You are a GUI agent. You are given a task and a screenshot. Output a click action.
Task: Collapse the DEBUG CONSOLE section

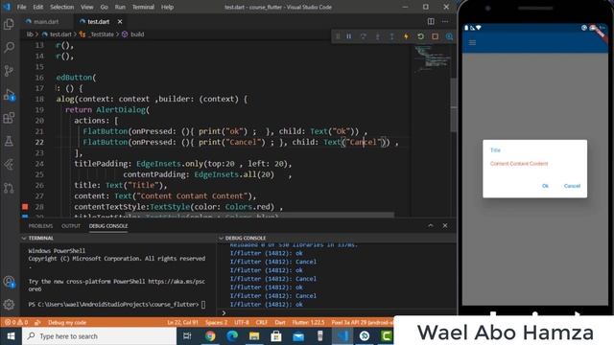click(x=242, y=238)
